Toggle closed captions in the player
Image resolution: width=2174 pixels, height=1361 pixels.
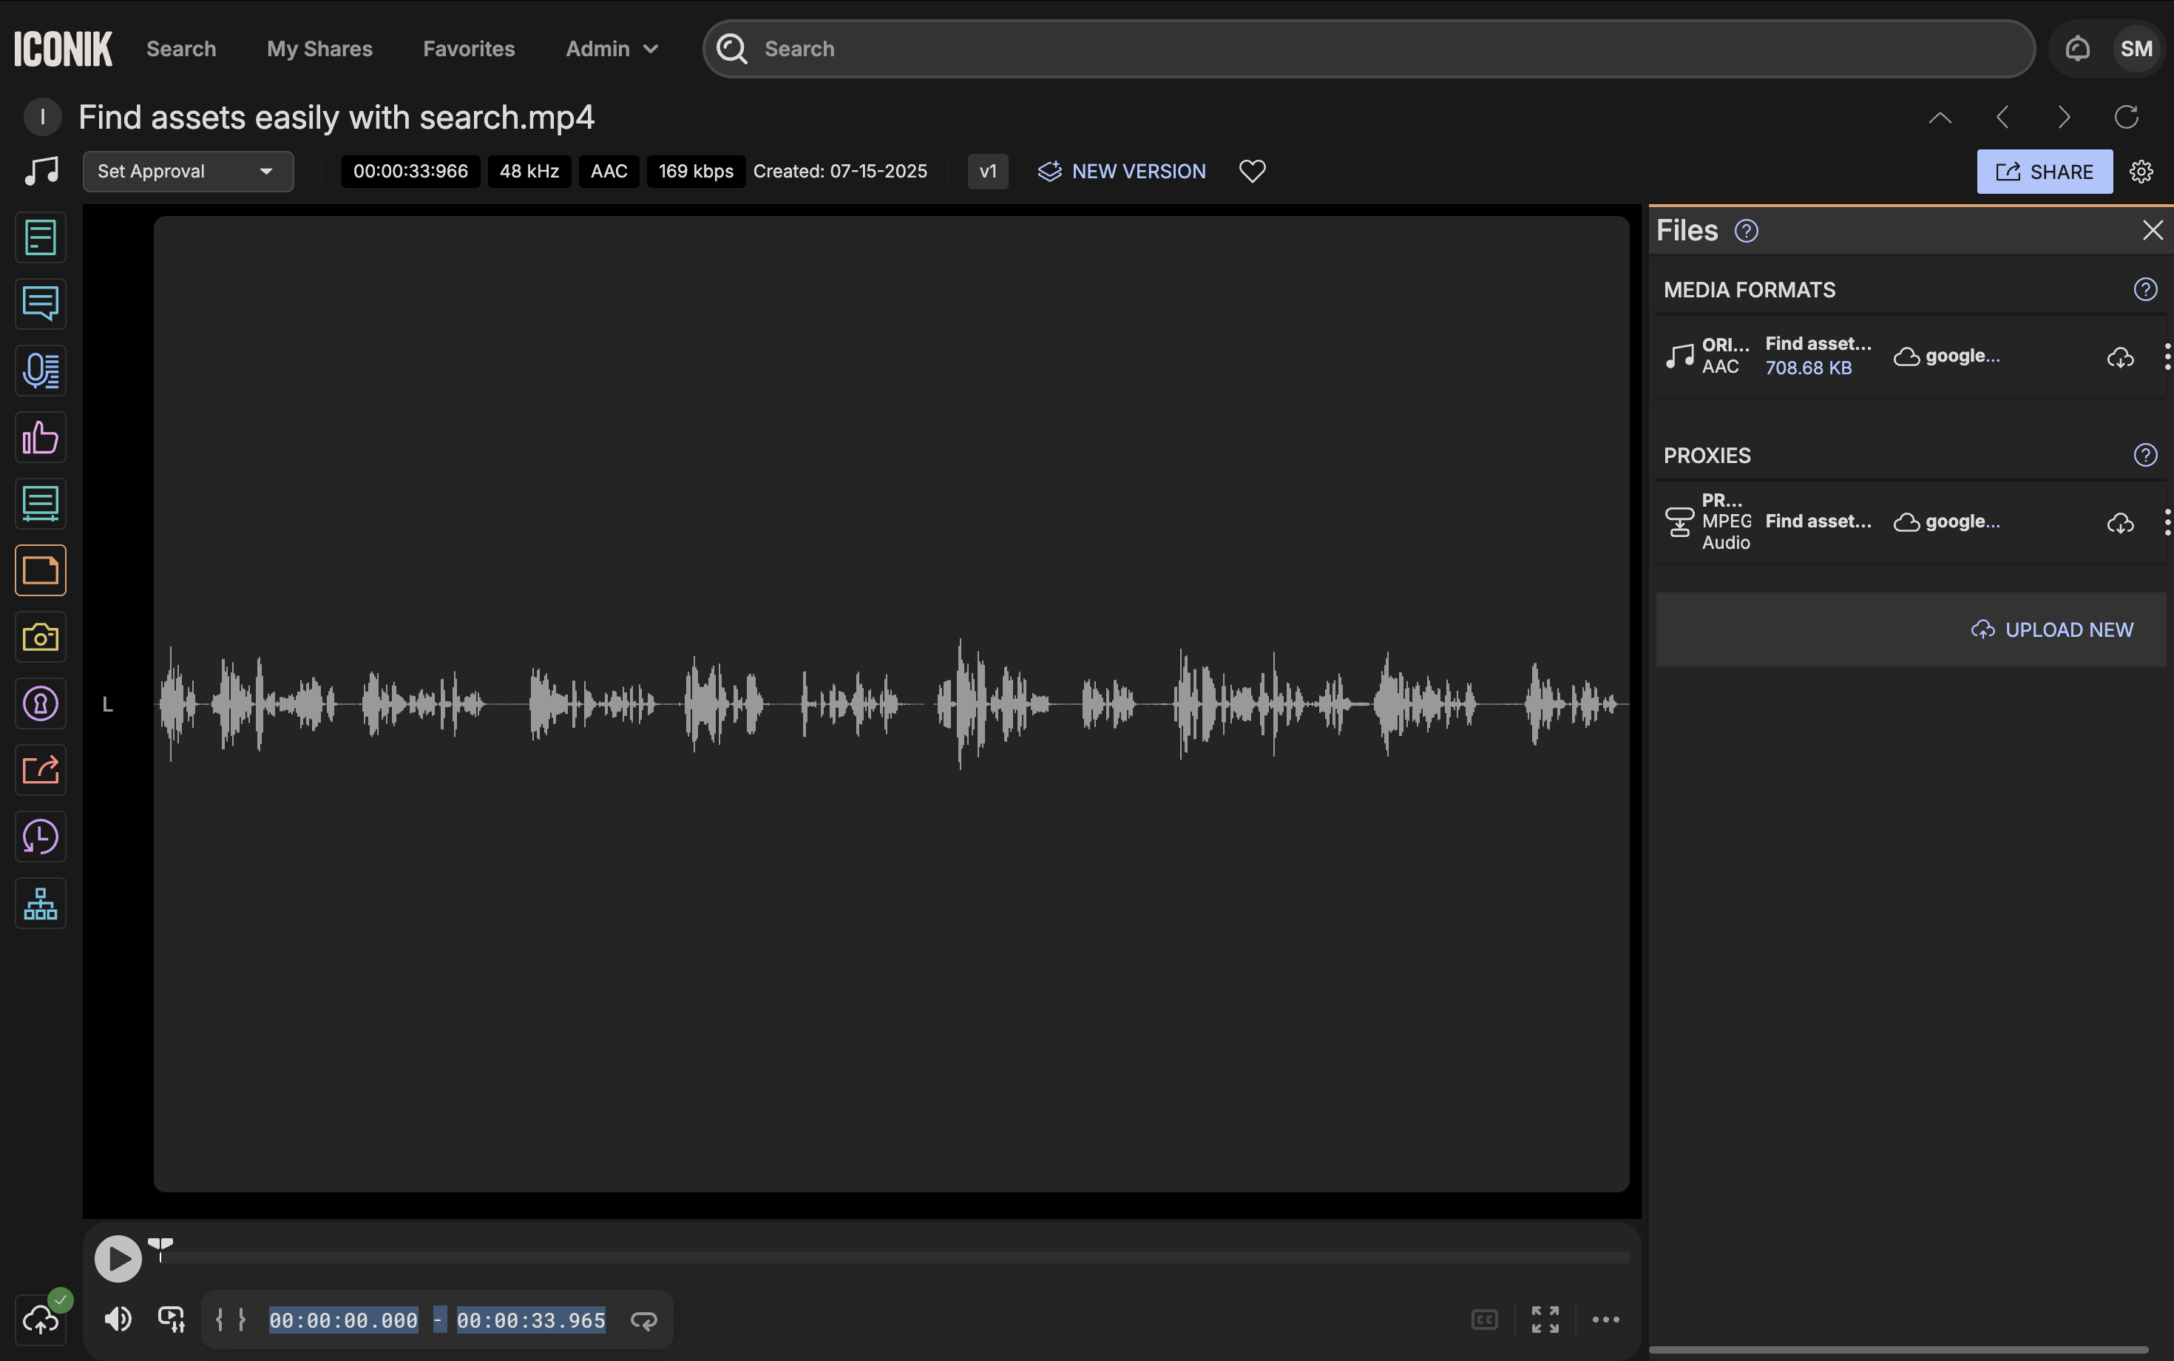click(x=1484, y=1320)
